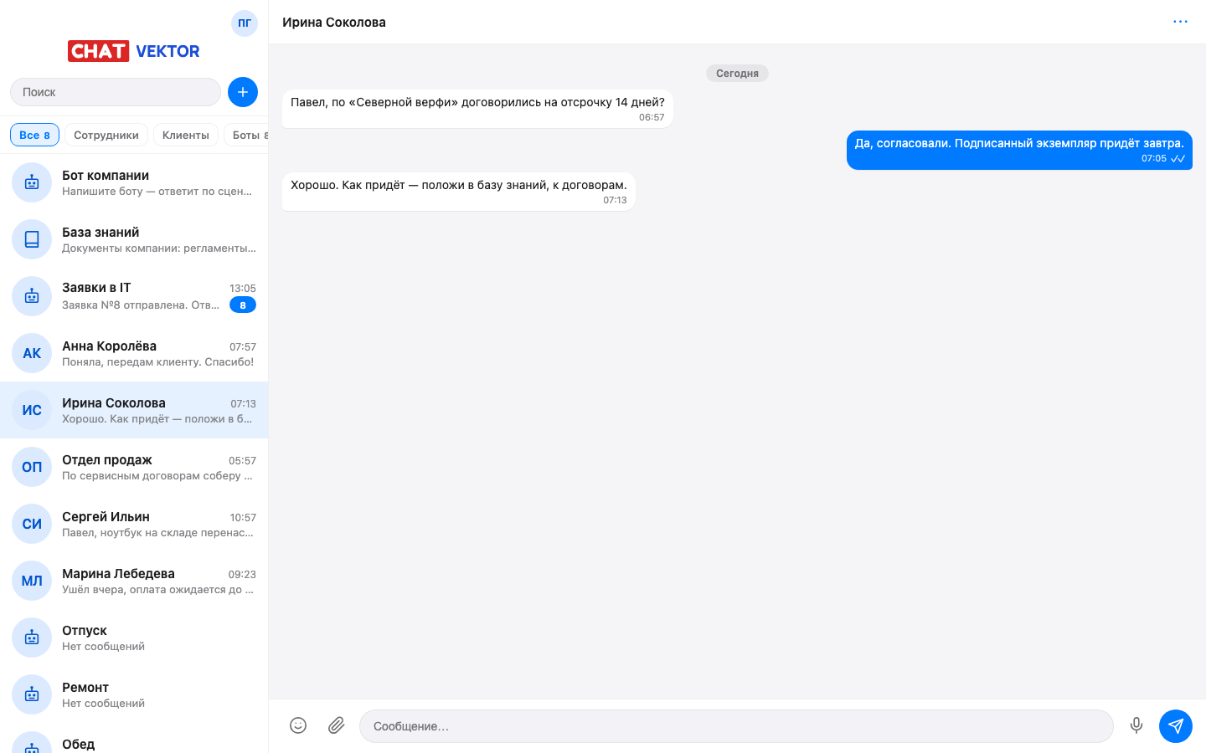The width and height of the screenshot is (1206, 753).
Task: Open the Сергей Ильин conversation
Action: tap(134, 524)
